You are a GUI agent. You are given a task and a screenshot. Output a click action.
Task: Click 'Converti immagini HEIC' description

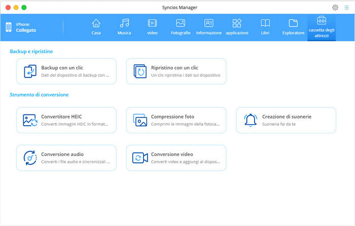[x=75, y=124]
